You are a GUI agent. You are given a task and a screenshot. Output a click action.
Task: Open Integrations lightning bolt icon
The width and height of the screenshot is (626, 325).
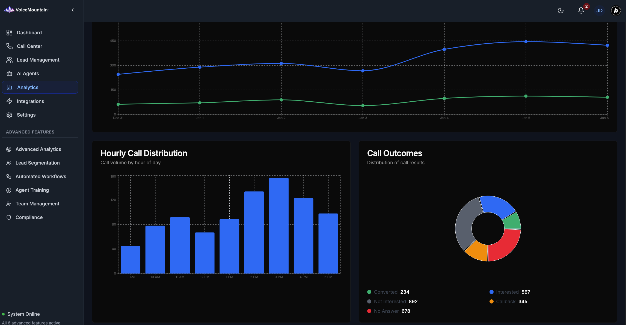point(10,101)
